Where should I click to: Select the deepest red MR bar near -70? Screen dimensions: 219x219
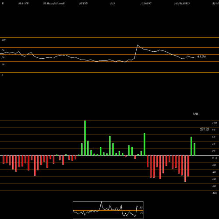185,169
